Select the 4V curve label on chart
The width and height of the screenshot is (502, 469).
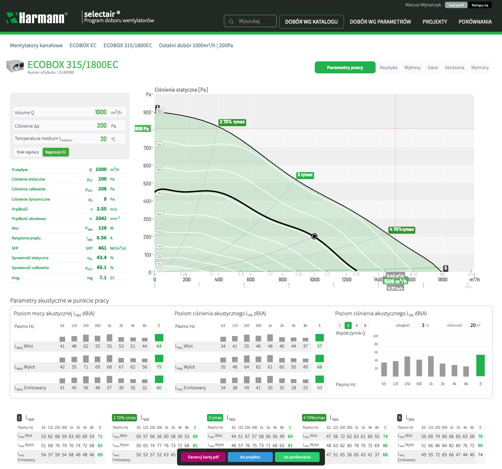tap(159, 246)
